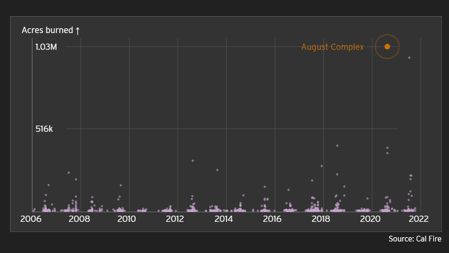449x253 pixels.
Task: Click the 2014 x-axis year label
Action: click(x=224, y=219)
